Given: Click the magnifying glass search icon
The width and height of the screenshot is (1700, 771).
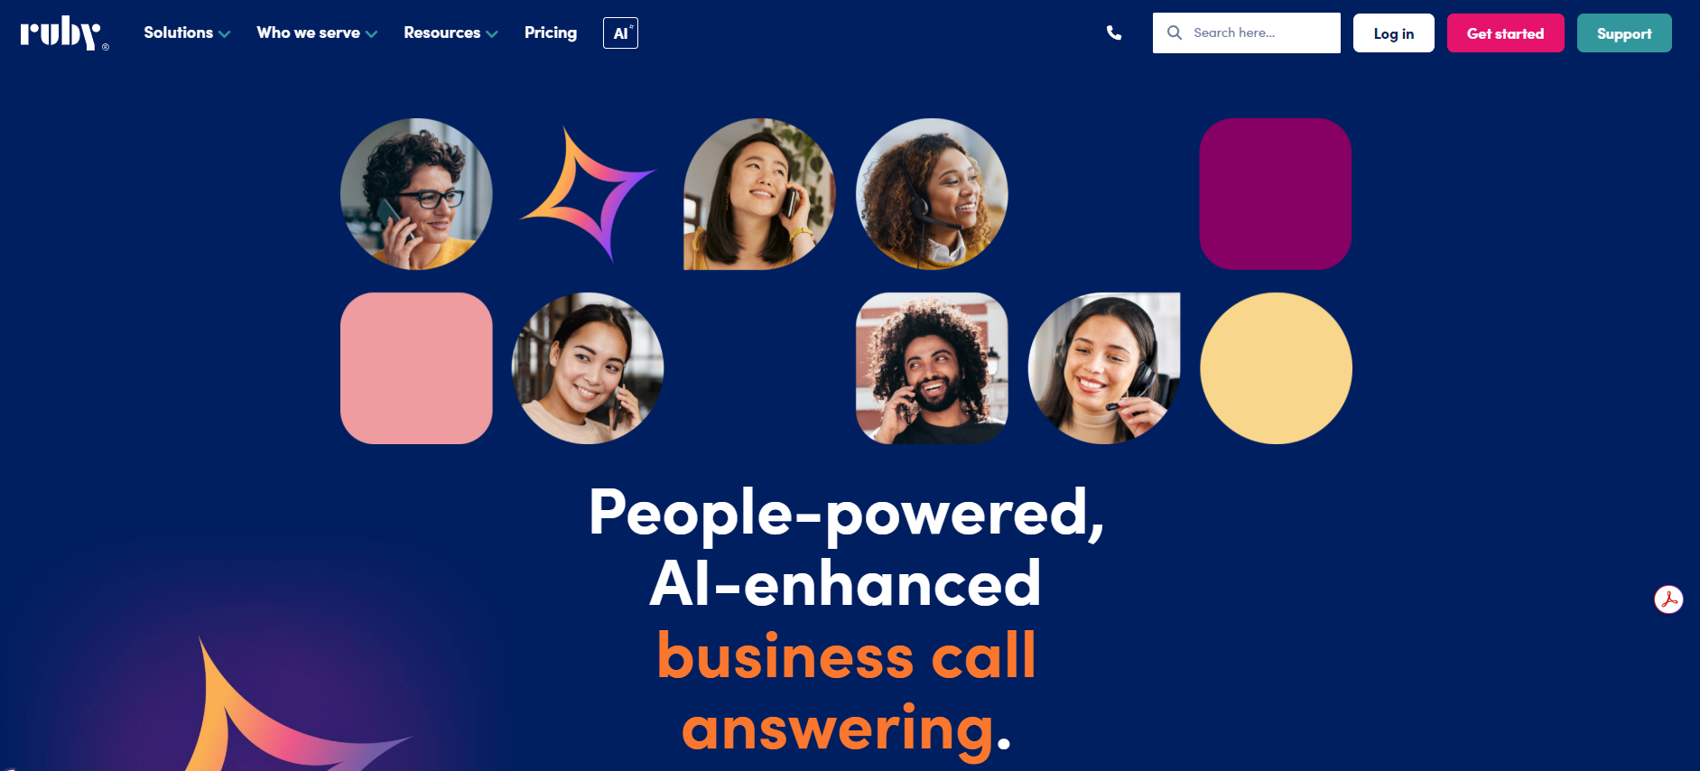Looking at the screenshot, I should click(x=1174, y=33).
